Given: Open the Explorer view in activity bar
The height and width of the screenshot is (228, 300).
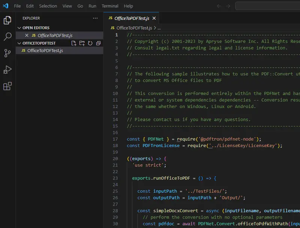Looking at the screenshot, I should [7, 20].
